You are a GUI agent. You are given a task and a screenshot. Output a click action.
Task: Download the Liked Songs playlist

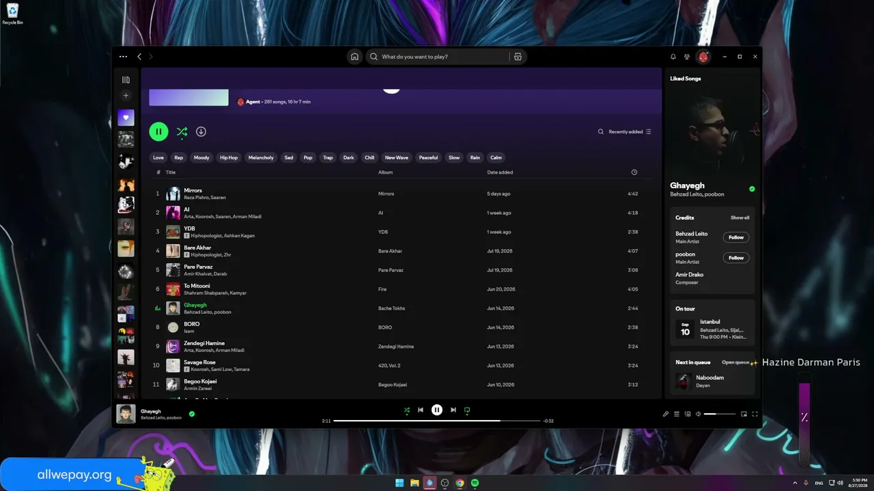[201, 132]
